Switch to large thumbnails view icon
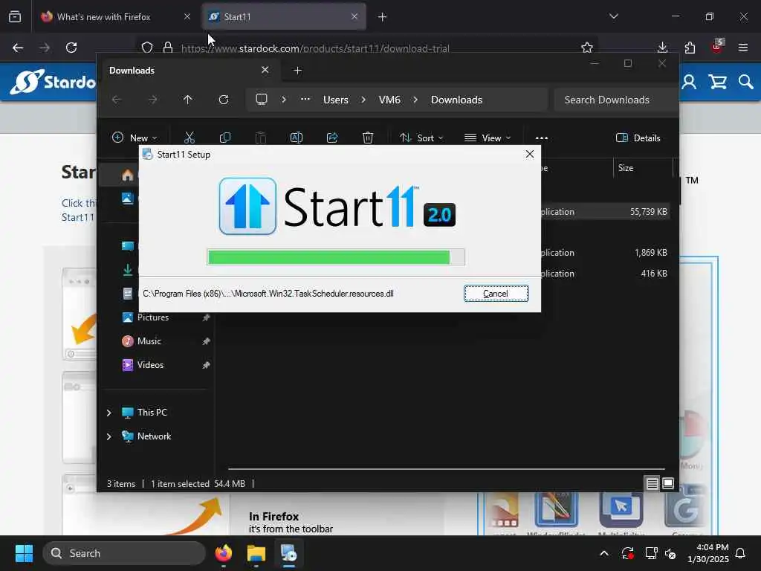761x571 pixels. pos(668,483)
